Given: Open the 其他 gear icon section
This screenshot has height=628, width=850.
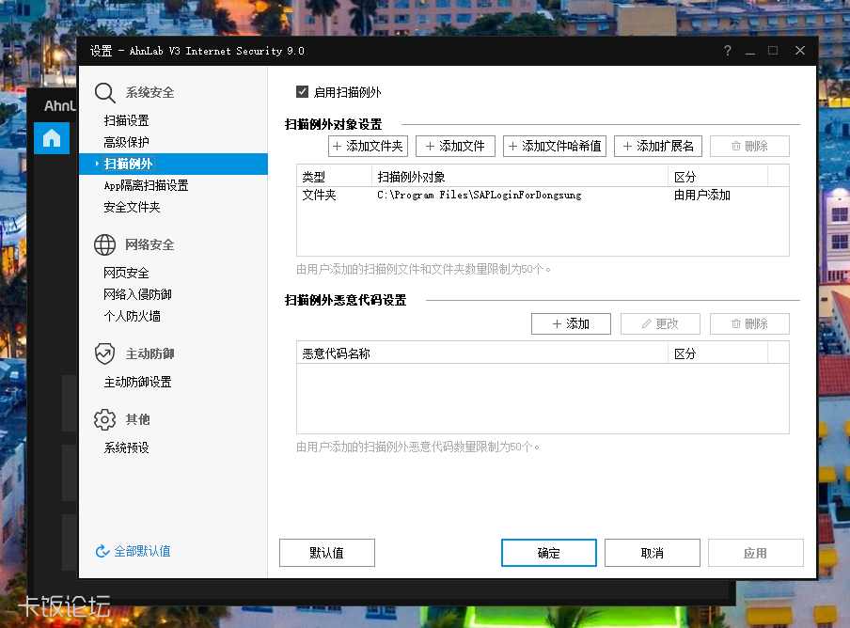Looking at the screenshot, I should (x=106, y=419).
